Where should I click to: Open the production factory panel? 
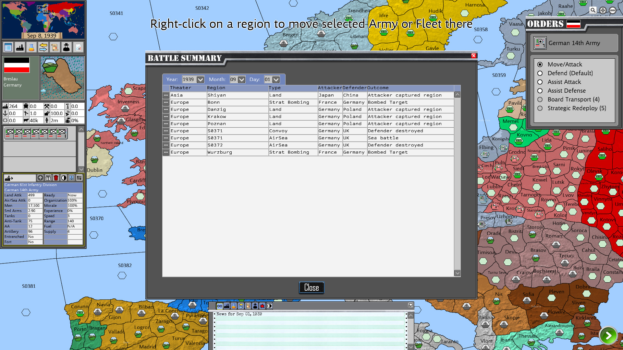click(20, 47)
